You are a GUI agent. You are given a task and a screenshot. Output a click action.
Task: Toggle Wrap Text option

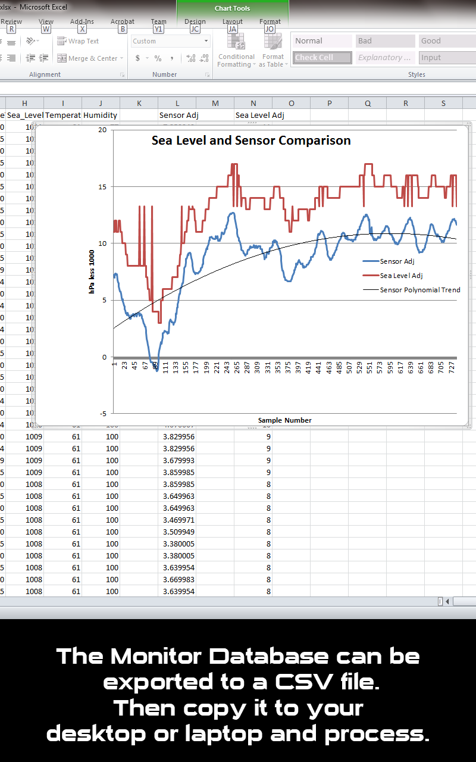click(x=79, y=41)
